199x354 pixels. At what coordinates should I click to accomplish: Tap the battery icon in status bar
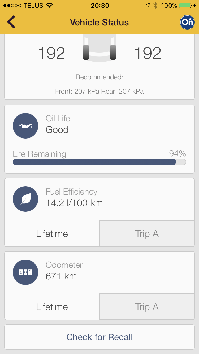[x=185, y=5]
